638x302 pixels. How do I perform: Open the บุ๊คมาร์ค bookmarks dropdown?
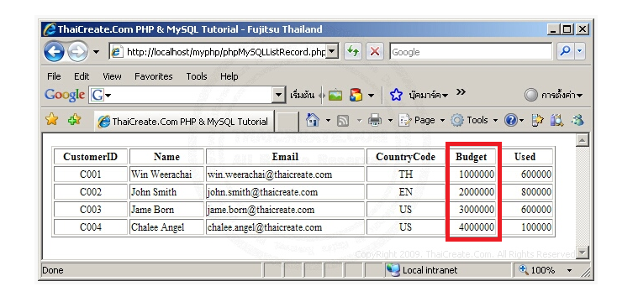tap(429, 96)
